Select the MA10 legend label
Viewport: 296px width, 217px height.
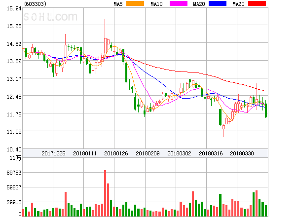156,4
